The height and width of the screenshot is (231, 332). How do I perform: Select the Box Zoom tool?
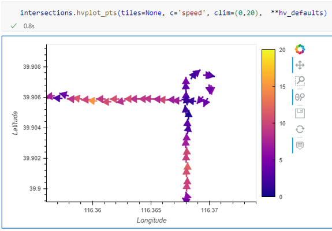[300, 81]
